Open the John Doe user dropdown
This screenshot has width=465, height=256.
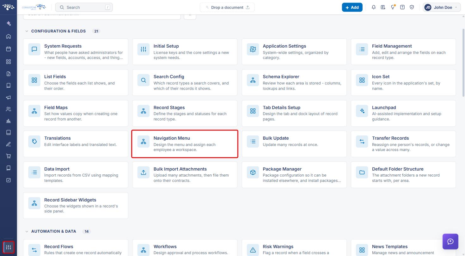(442, 7)
